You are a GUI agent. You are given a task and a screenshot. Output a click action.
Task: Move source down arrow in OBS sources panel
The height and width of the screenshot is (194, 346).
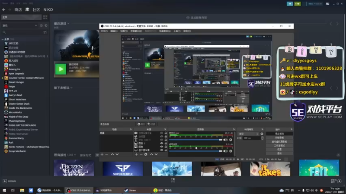pyautogui.click(x=156, y=154)
